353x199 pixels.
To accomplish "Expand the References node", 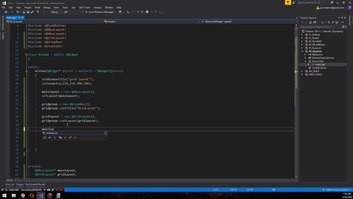I will point(306,55).
